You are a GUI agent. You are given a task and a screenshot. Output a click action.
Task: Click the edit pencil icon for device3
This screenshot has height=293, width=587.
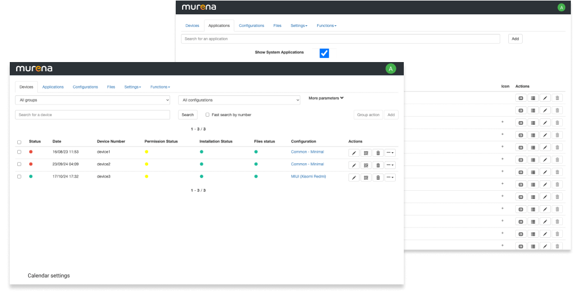[354, 178]
